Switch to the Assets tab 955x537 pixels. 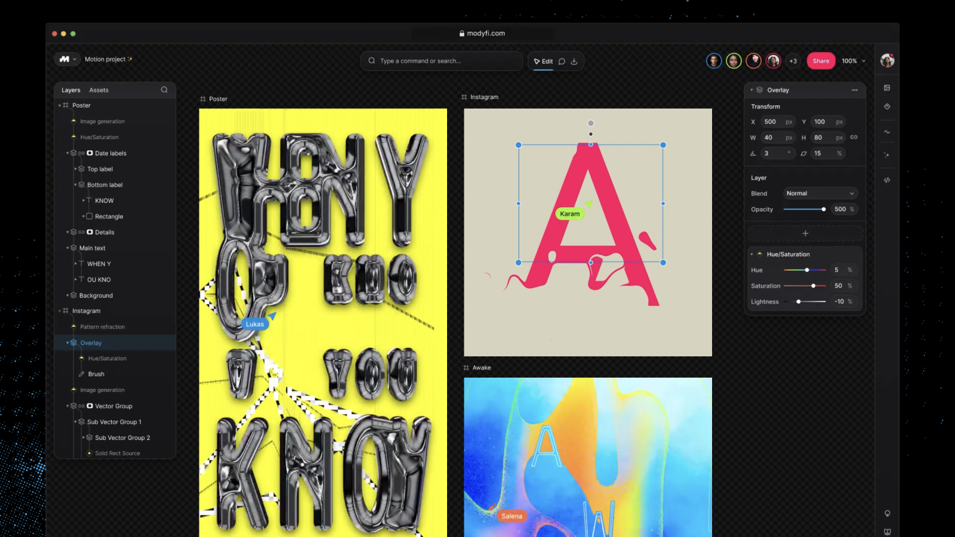point(98,90)
